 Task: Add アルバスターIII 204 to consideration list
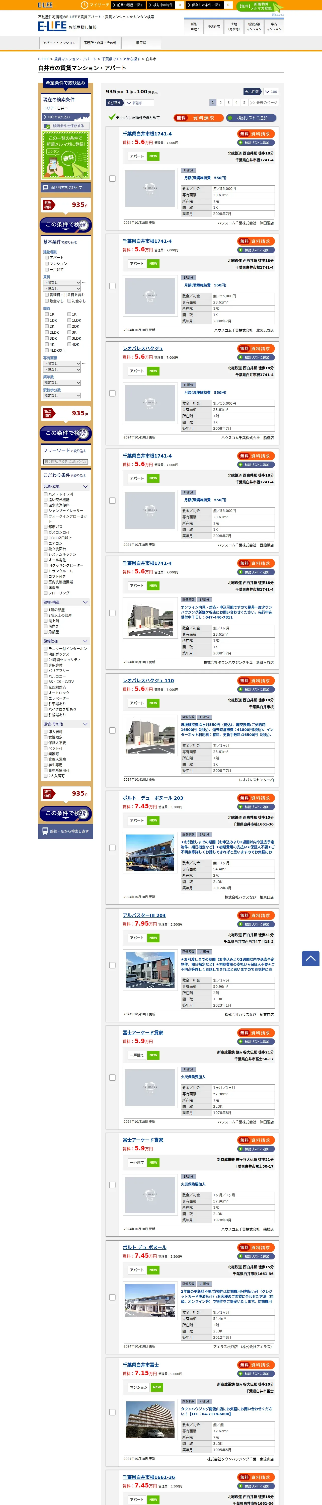(256, 924)
